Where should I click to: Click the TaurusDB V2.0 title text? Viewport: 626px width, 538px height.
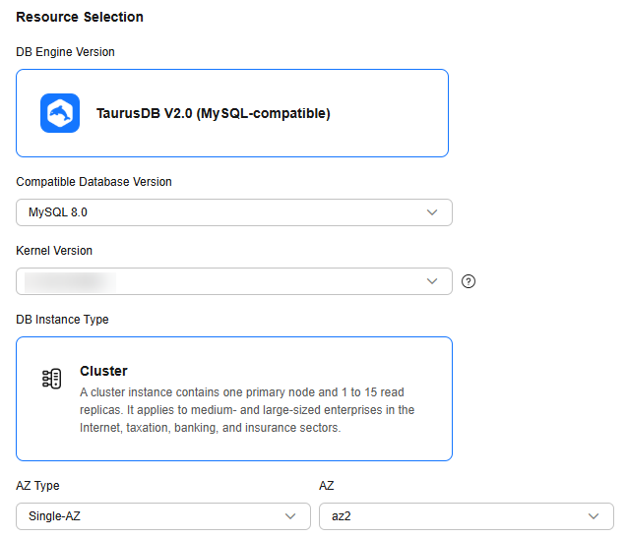213,113
